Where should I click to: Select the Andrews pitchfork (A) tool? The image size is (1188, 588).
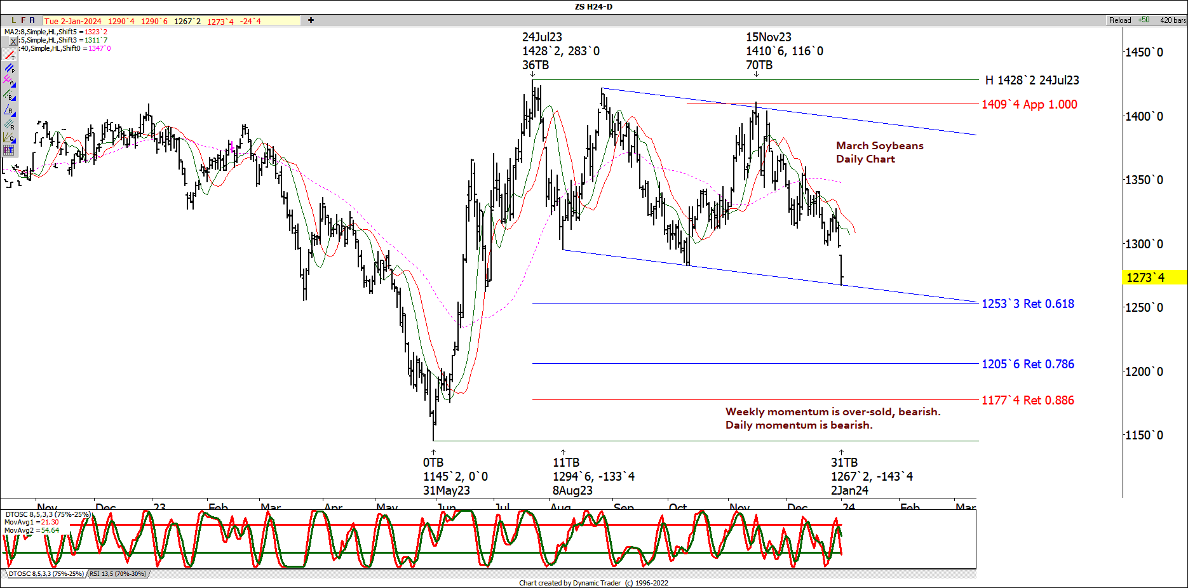click(10, 81)
